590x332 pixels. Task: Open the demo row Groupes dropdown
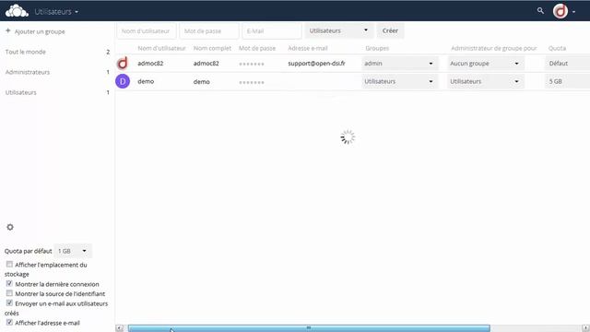coord(399,81)
